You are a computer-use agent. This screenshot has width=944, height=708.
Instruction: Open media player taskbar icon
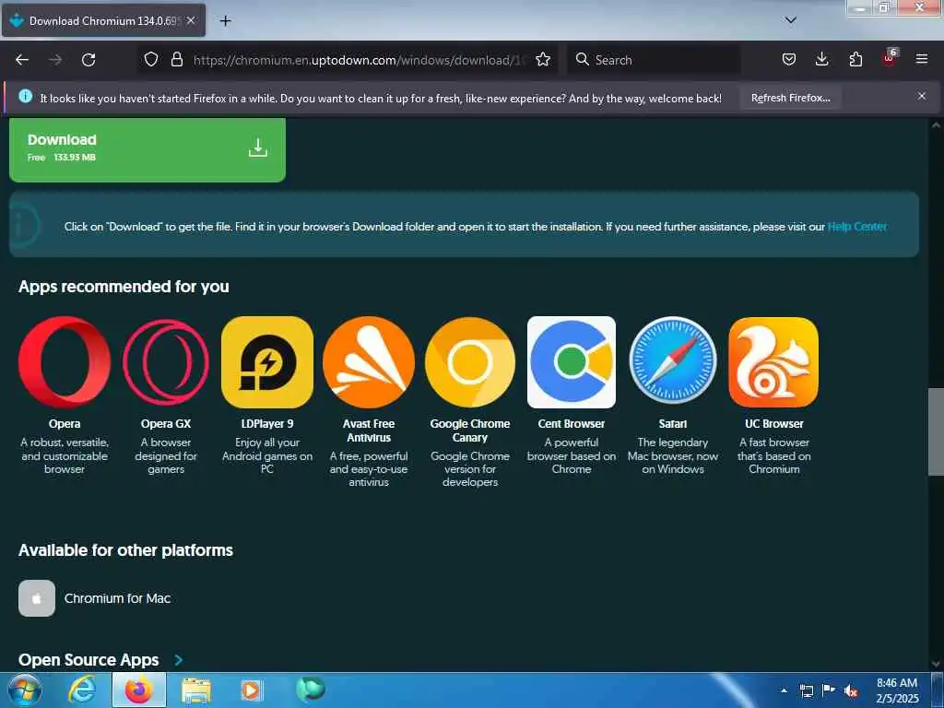(251, 690)
